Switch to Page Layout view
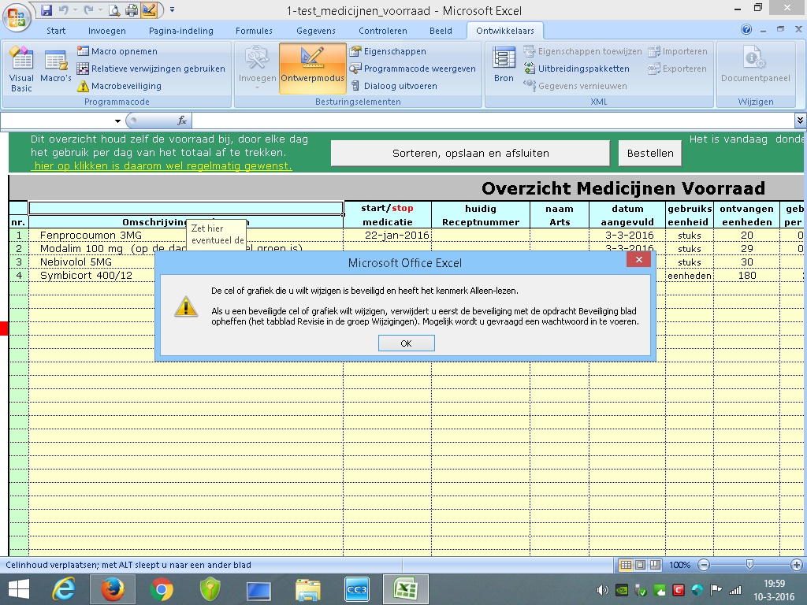This screenshot has width=807, height=605. pyautogui.click(x=640, y=565)
